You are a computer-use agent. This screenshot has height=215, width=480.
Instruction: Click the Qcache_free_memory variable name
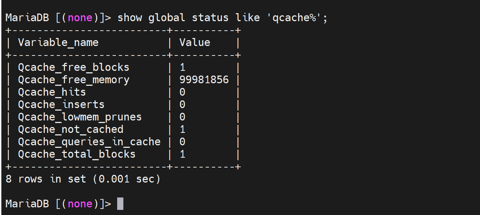[73, 80]
